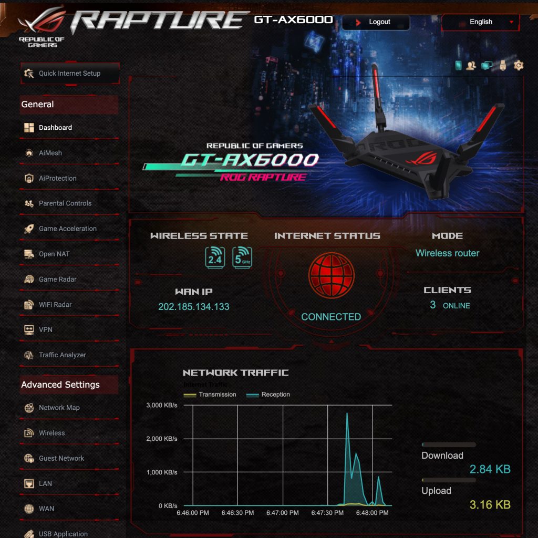Open Game Radar via its sidebar icon

pos(29,280)
